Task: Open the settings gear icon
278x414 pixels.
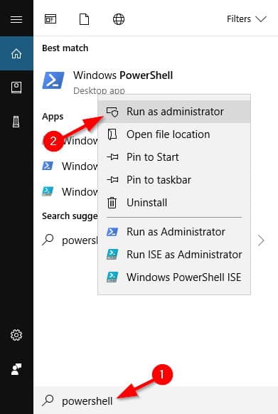Action: click(16, 335)
